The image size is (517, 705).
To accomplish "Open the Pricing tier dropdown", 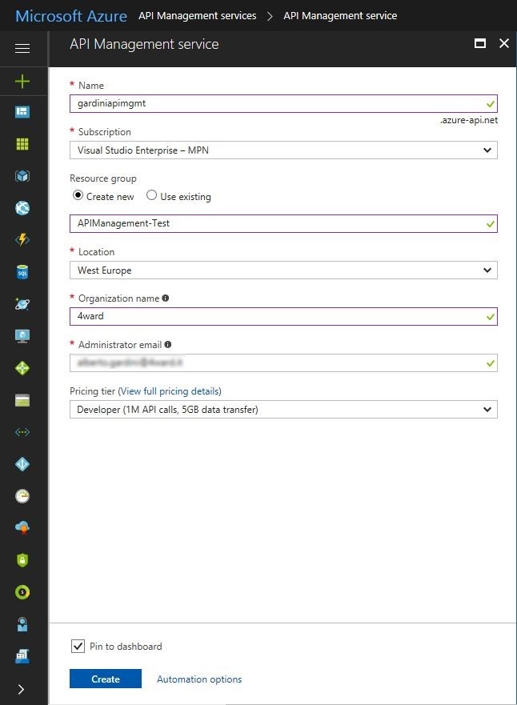I will click(283, 409).
